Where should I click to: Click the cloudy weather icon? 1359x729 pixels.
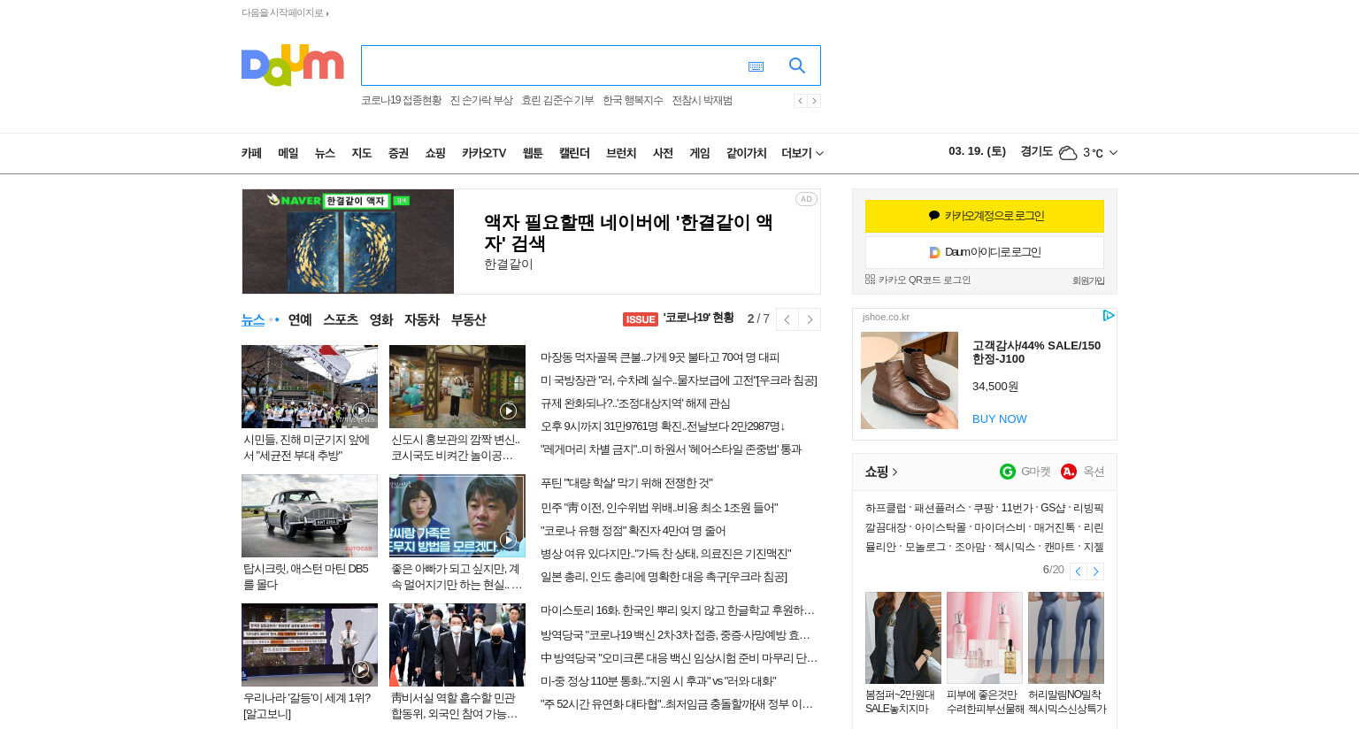[x=1068, y=153]
